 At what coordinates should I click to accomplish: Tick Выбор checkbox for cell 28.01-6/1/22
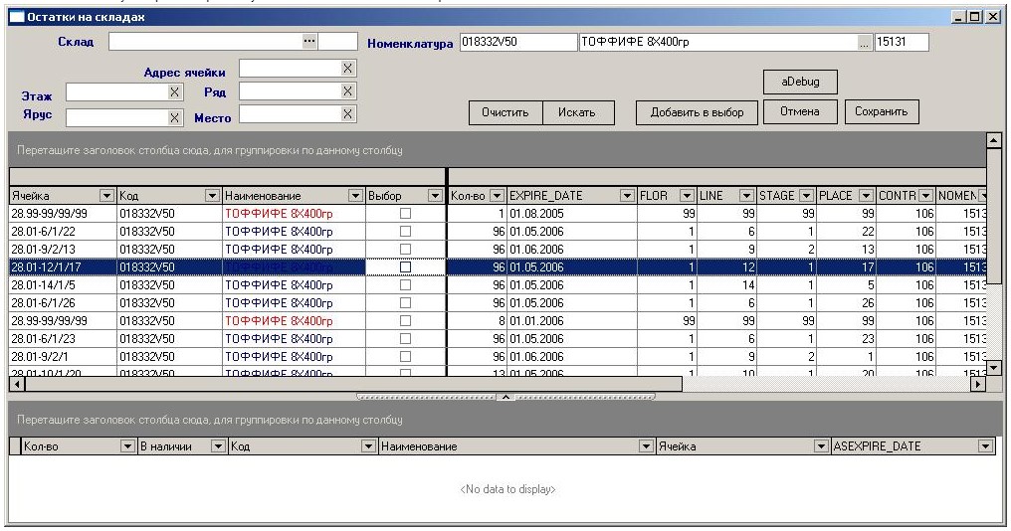[x=405, y=232]
